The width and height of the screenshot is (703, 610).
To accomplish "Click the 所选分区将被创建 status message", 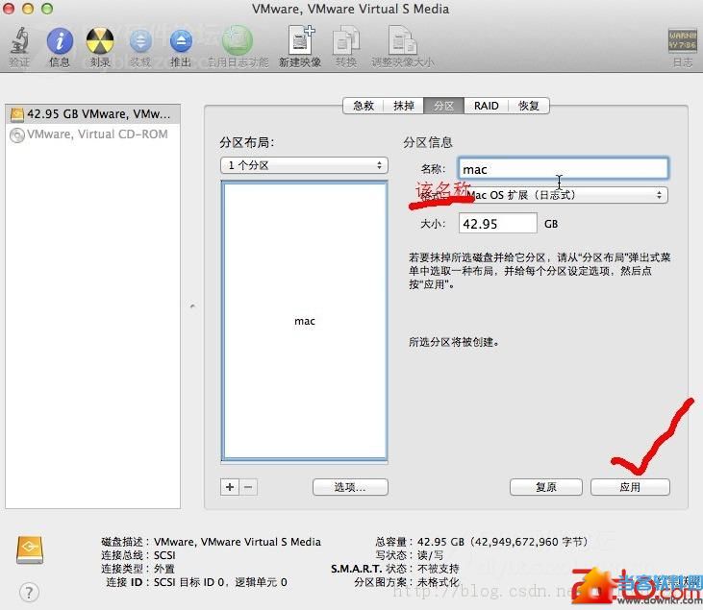I will [x=453, y=342].
